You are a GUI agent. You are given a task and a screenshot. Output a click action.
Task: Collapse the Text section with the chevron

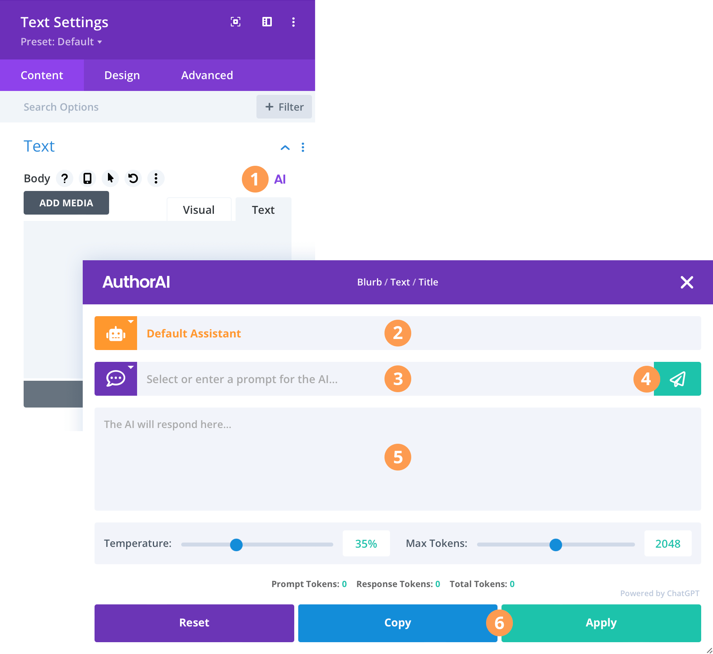pos(285,148)
